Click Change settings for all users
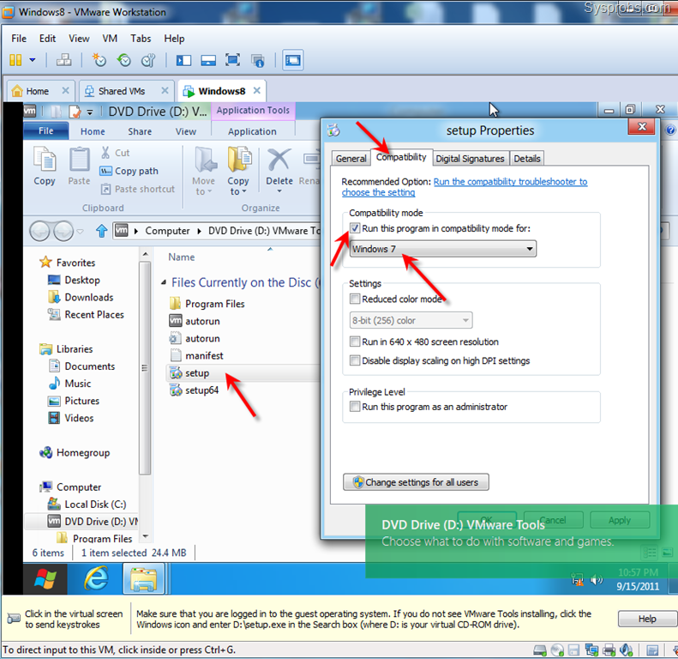The width and height of the screenshot is (678, 659). click(416, 482)
